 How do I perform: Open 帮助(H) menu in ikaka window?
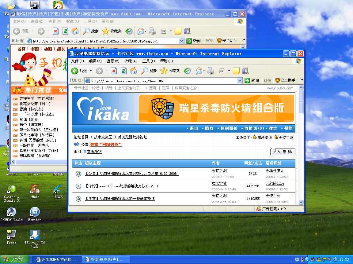click(x=166, y=61)
